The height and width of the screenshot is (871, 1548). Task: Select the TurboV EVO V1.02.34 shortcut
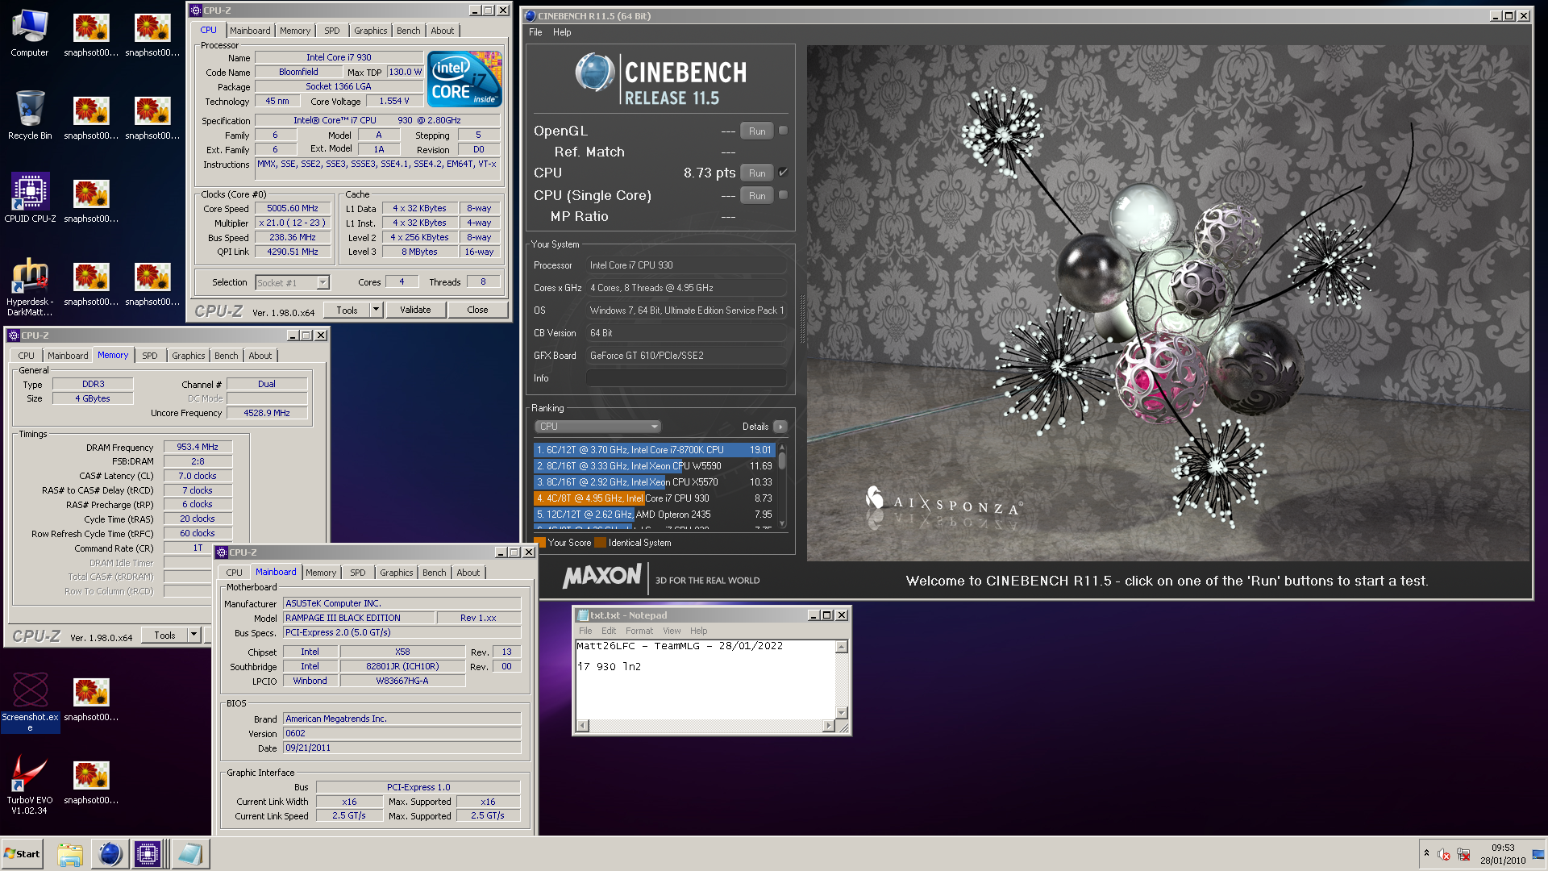point(30,786)
